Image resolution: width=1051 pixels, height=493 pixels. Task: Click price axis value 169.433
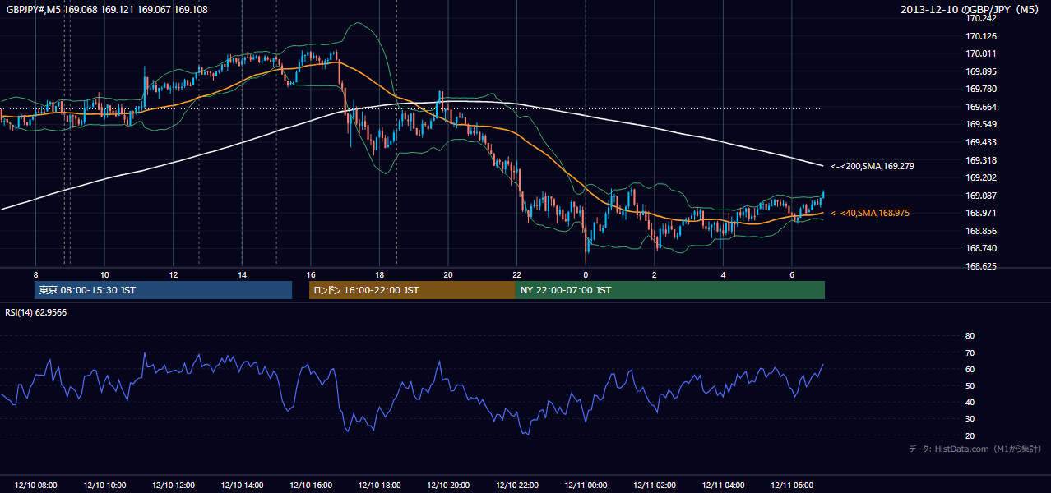point(980,142)
